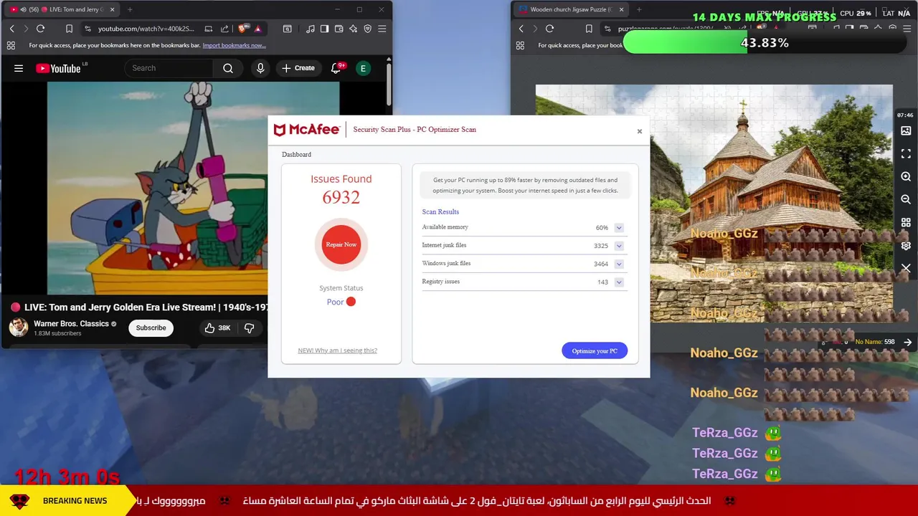The height and width of the screenshot is (516, 918).
Task: Open YouTube guide hamburger menu
Action: pyautogui.click(x=19, y=68)
